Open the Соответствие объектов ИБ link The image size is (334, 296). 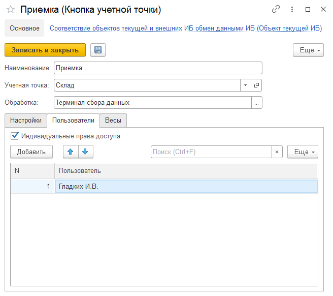point(185,28)
